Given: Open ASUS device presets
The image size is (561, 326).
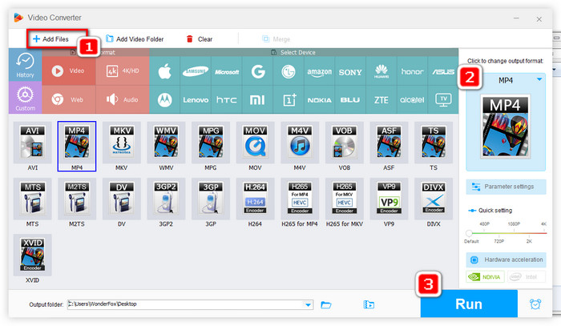Looking at the screenshot, I should 443,71.
